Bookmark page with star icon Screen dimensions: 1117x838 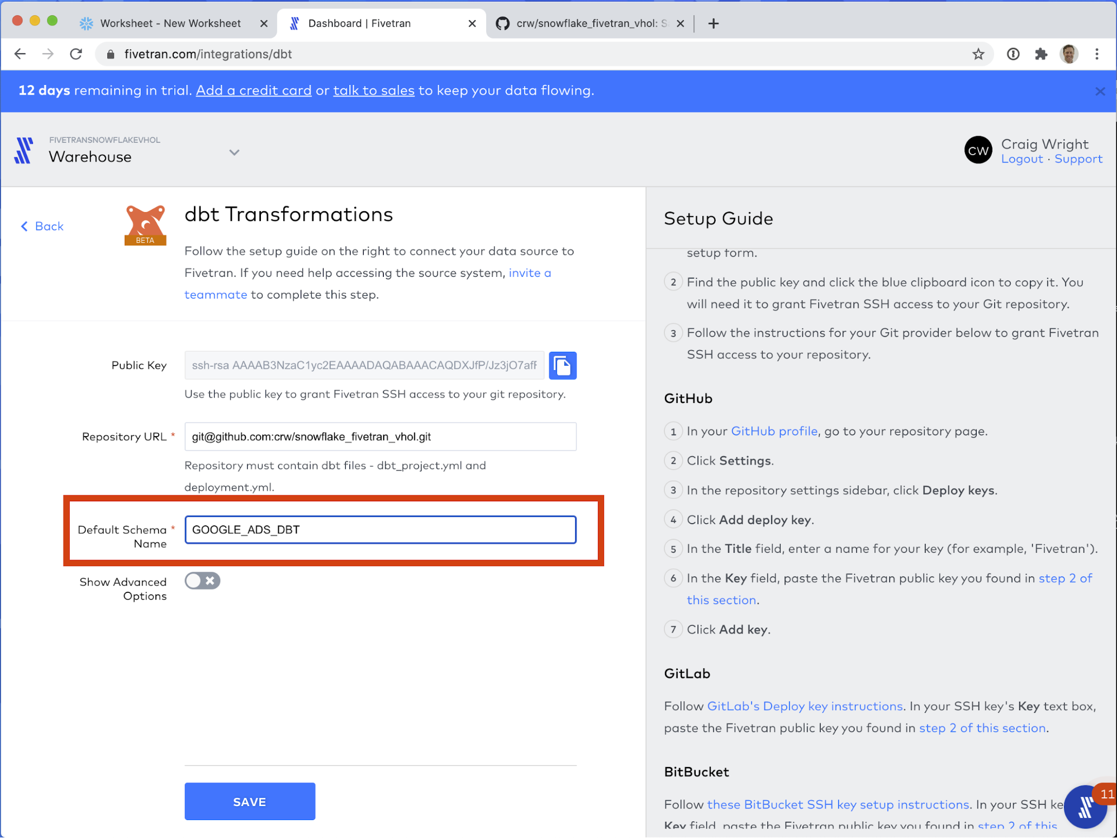click(x=978, y=54)
